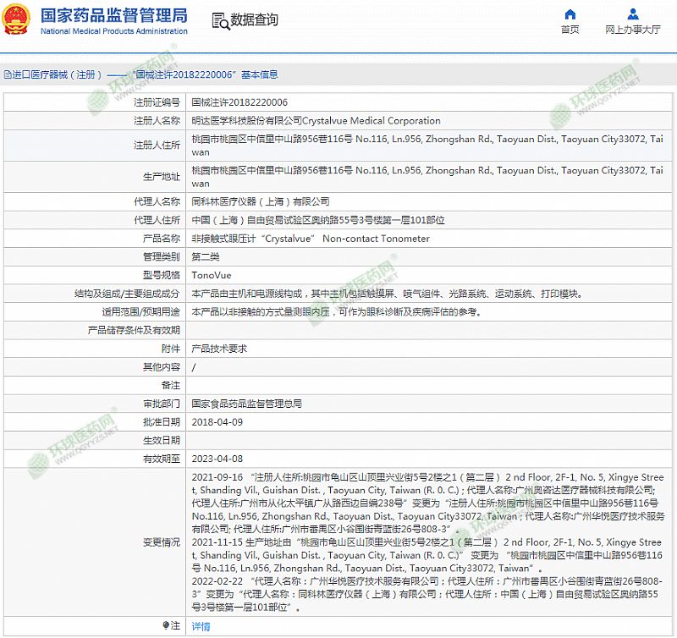The height and width of the screenshot is (638, 677).
Task: Click the TonoVue model specification value
Action: 211,275
